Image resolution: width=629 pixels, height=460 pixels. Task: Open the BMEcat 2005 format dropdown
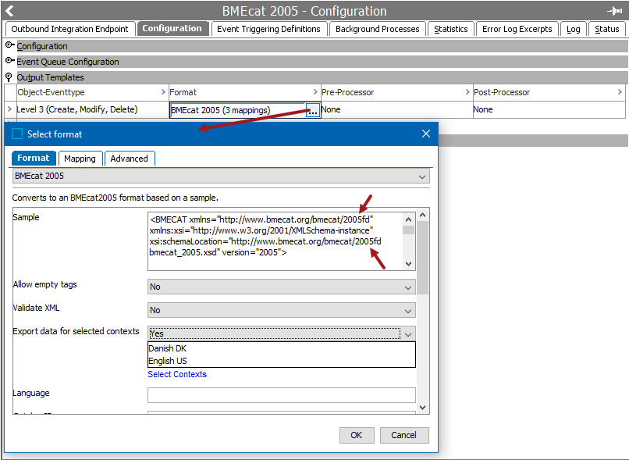point(221,176)
